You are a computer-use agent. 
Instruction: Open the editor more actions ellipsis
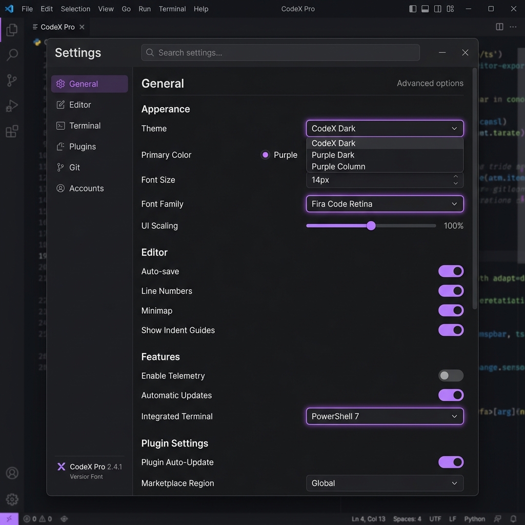[513, 27]
